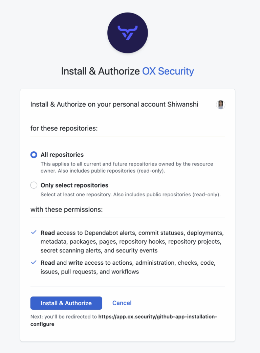
Task: Click the checkmark beside Read access permissions
Action: (x=34, y=233)
